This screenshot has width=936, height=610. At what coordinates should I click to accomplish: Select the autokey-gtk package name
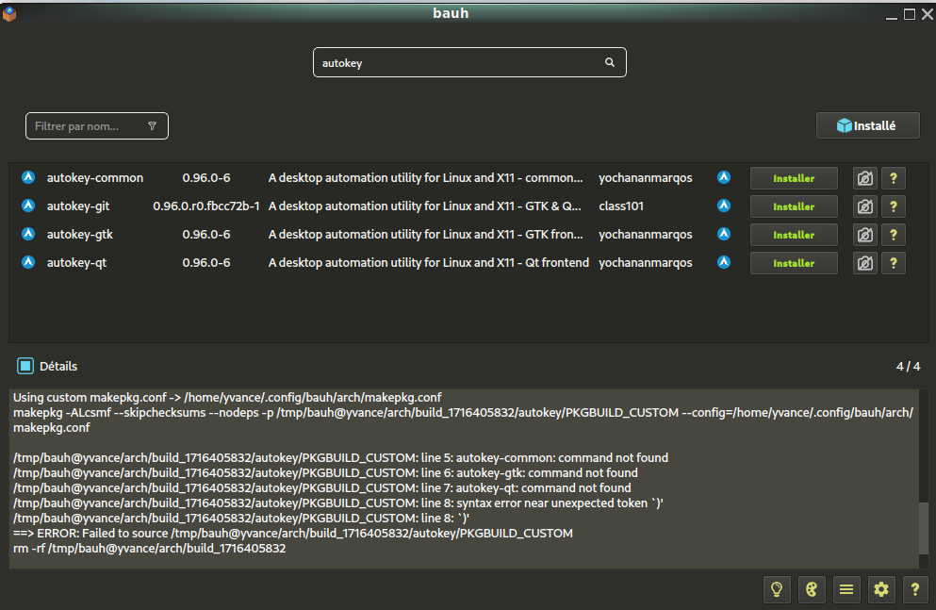80,234
